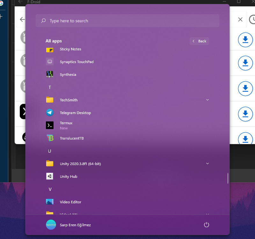
Task: Open Unity Hub from its icon
Action: [50, 176]
